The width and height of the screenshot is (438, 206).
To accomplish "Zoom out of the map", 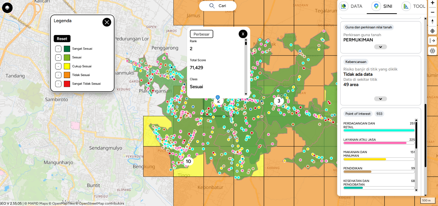I will [432, 12].
